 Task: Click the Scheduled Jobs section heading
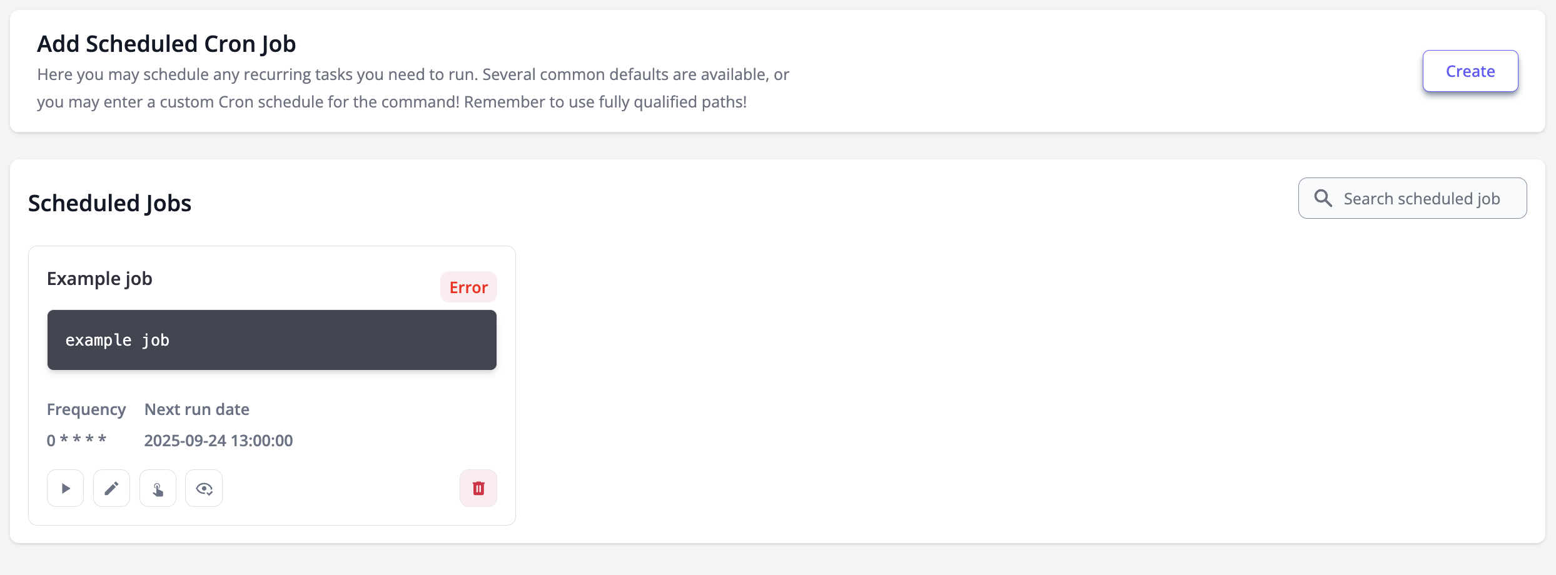[x=109, y=203]
